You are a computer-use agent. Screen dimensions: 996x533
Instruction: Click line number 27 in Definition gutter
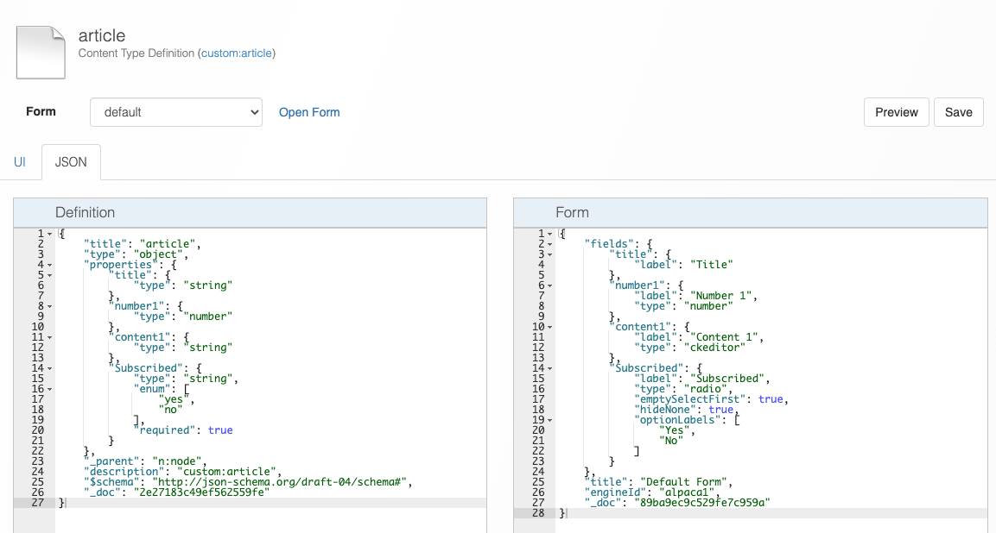click(37, 503)
